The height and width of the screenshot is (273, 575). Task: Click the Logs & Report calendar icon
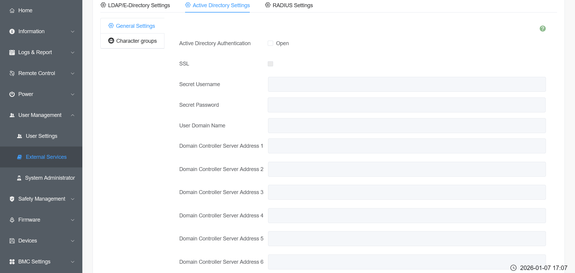(x=12, y=52)
